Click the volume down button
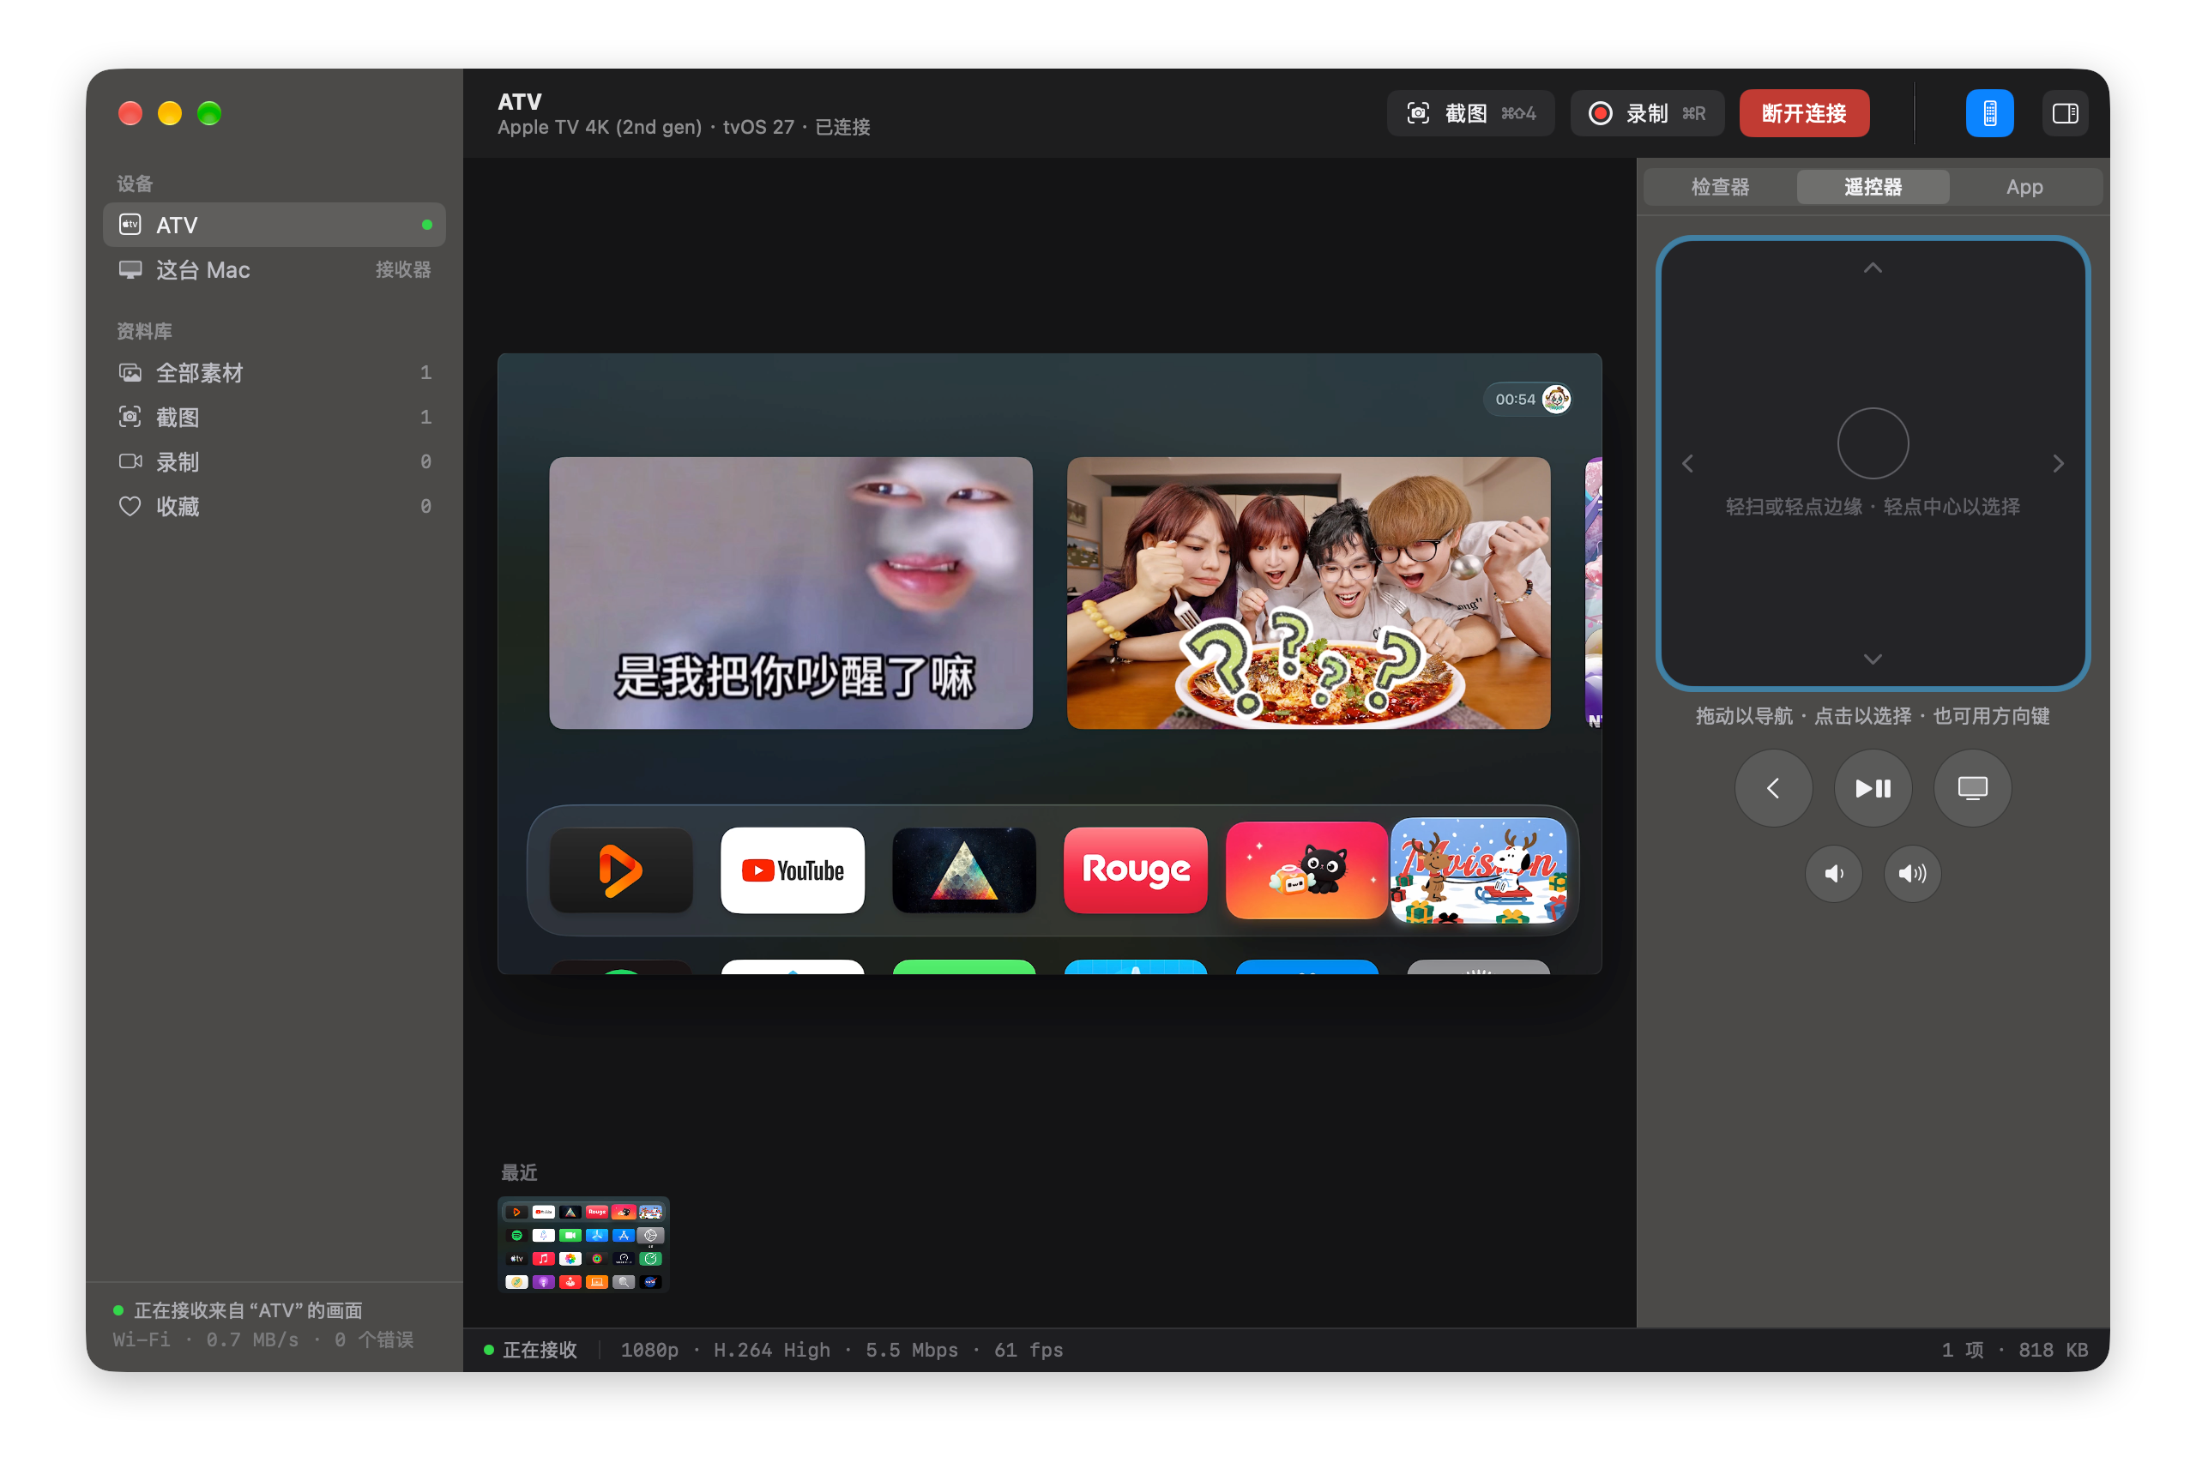The height and width of the screenshot is (1475, 2196). (x=1833, y=874)
